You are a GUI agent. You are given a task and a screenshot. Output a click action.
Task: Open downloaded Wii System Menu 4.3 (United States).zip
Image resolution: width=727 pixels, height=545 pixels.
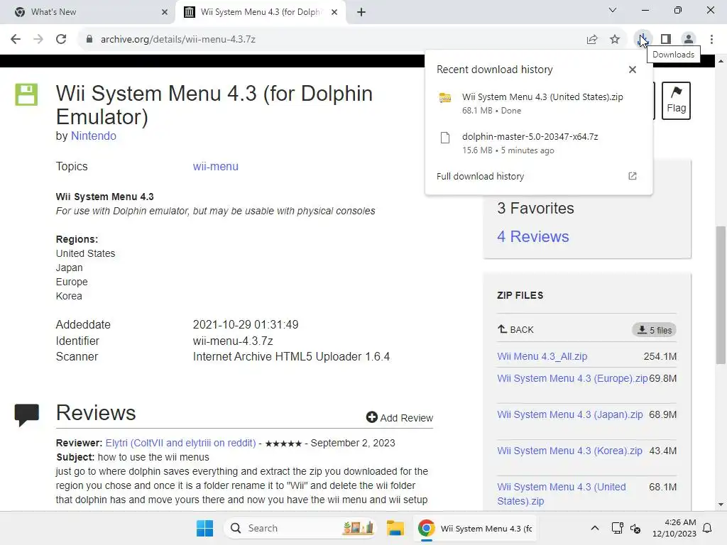[538, 104]
